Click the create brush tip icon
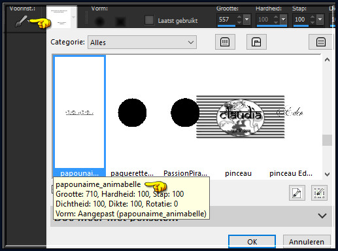The height and width of the screenshot is (251, 338). pos(297,193)
